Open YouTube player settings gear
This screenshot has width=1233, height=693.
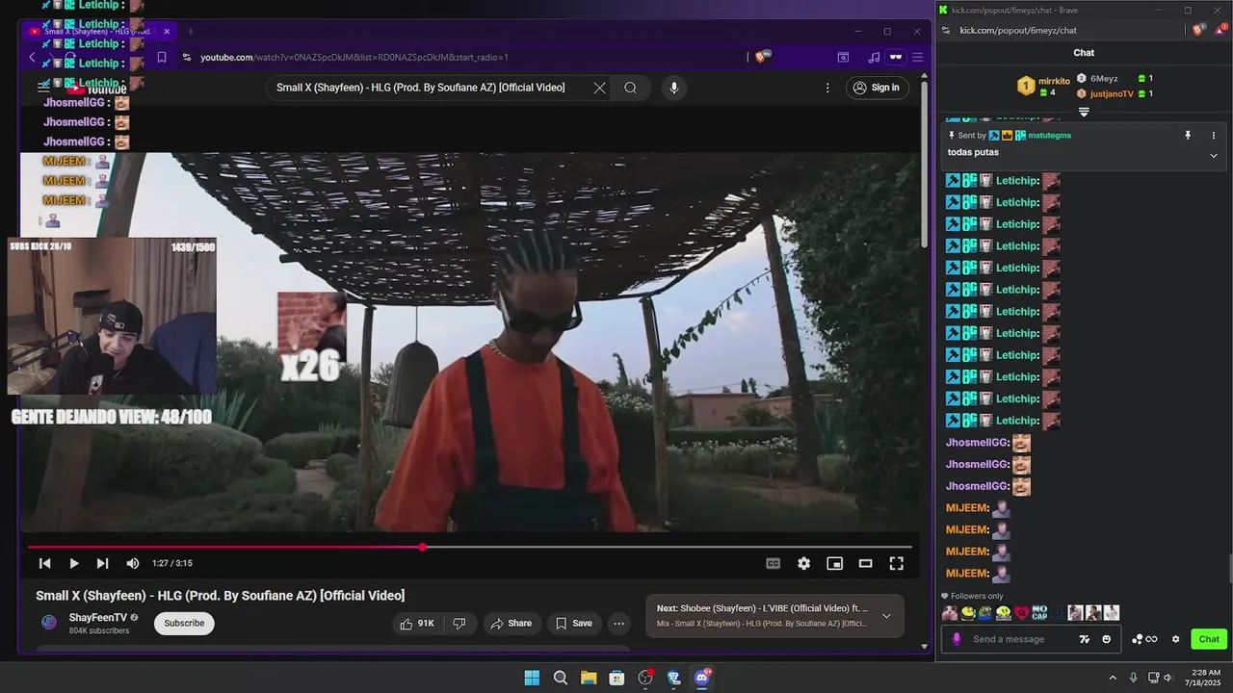(x=803, y=563)
